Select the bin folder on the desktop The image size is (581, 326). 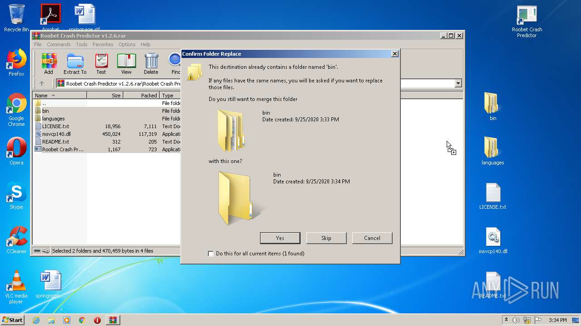pos(493,107)
